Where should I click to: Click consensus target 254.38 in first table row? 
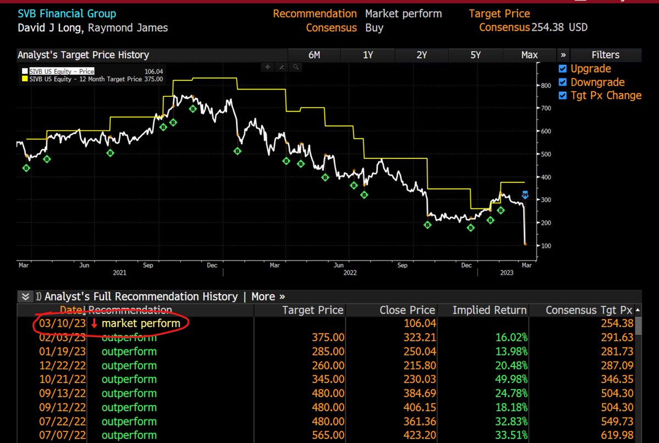point(618,324)
